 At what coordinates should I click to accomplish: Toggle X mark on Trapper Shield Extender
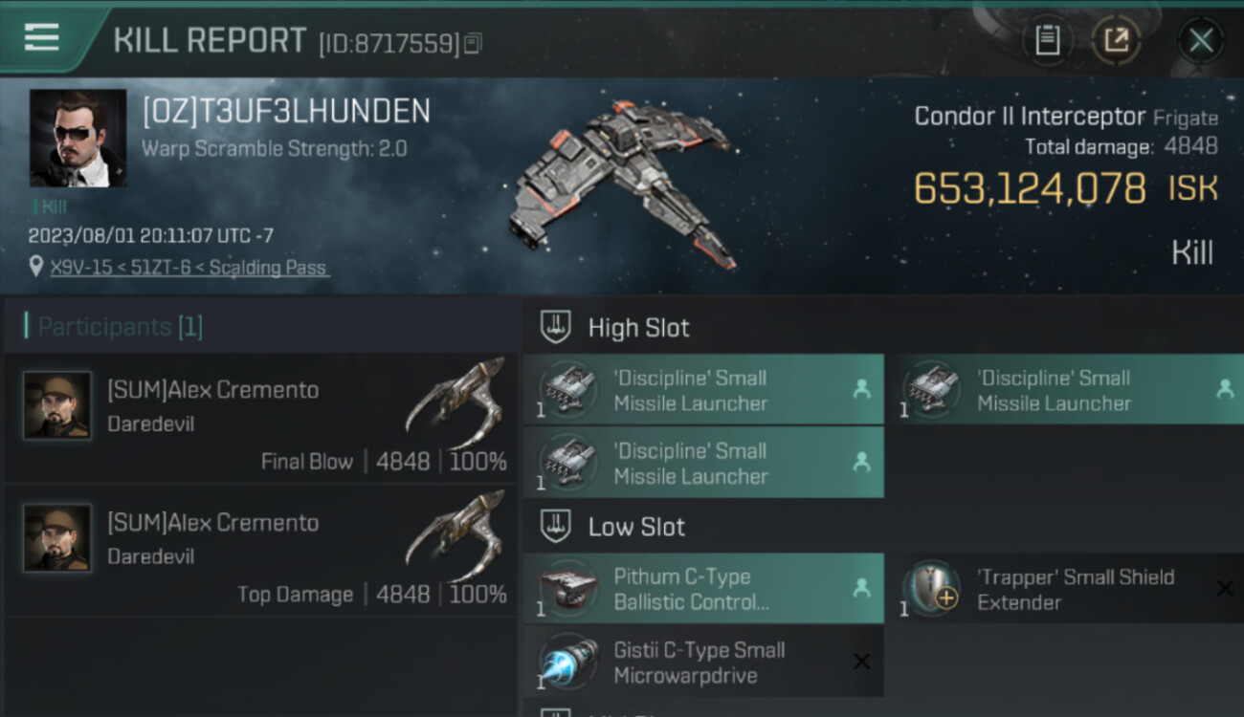pos(1225,588)
